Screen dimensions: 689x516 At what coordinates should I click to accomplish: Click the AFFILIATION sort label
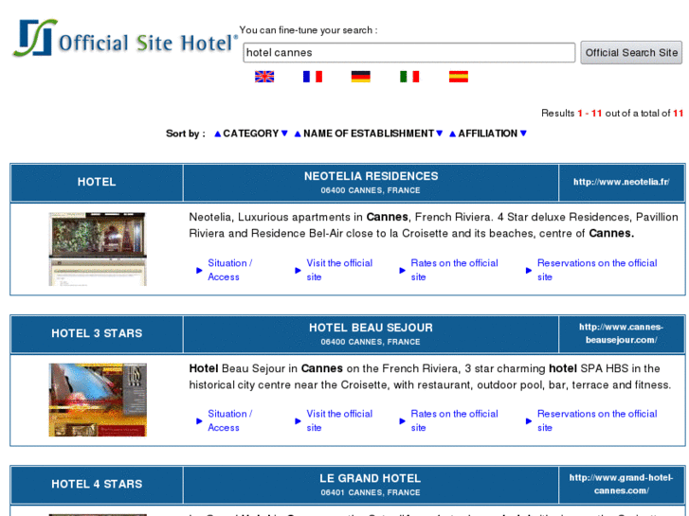pos(488,133)
